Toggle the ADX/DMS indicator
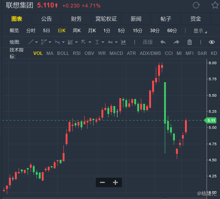 [x=150, y=53]
